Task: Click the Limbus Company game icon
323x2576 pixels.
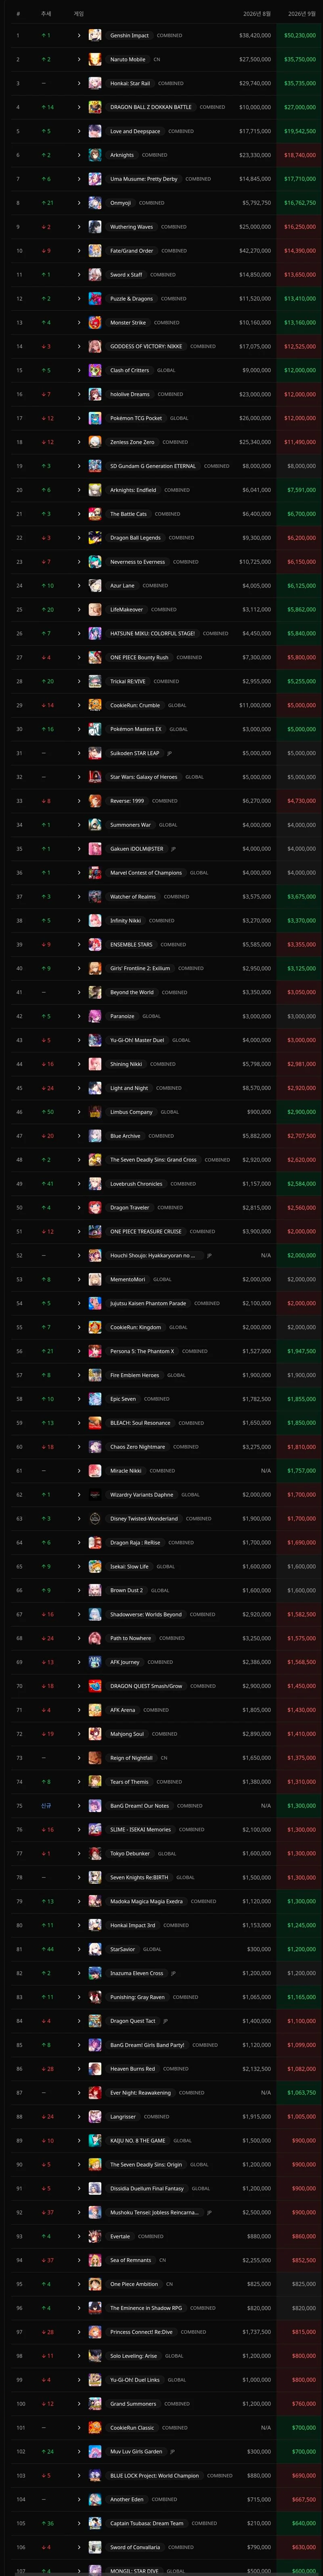Action: (95, 1112)
